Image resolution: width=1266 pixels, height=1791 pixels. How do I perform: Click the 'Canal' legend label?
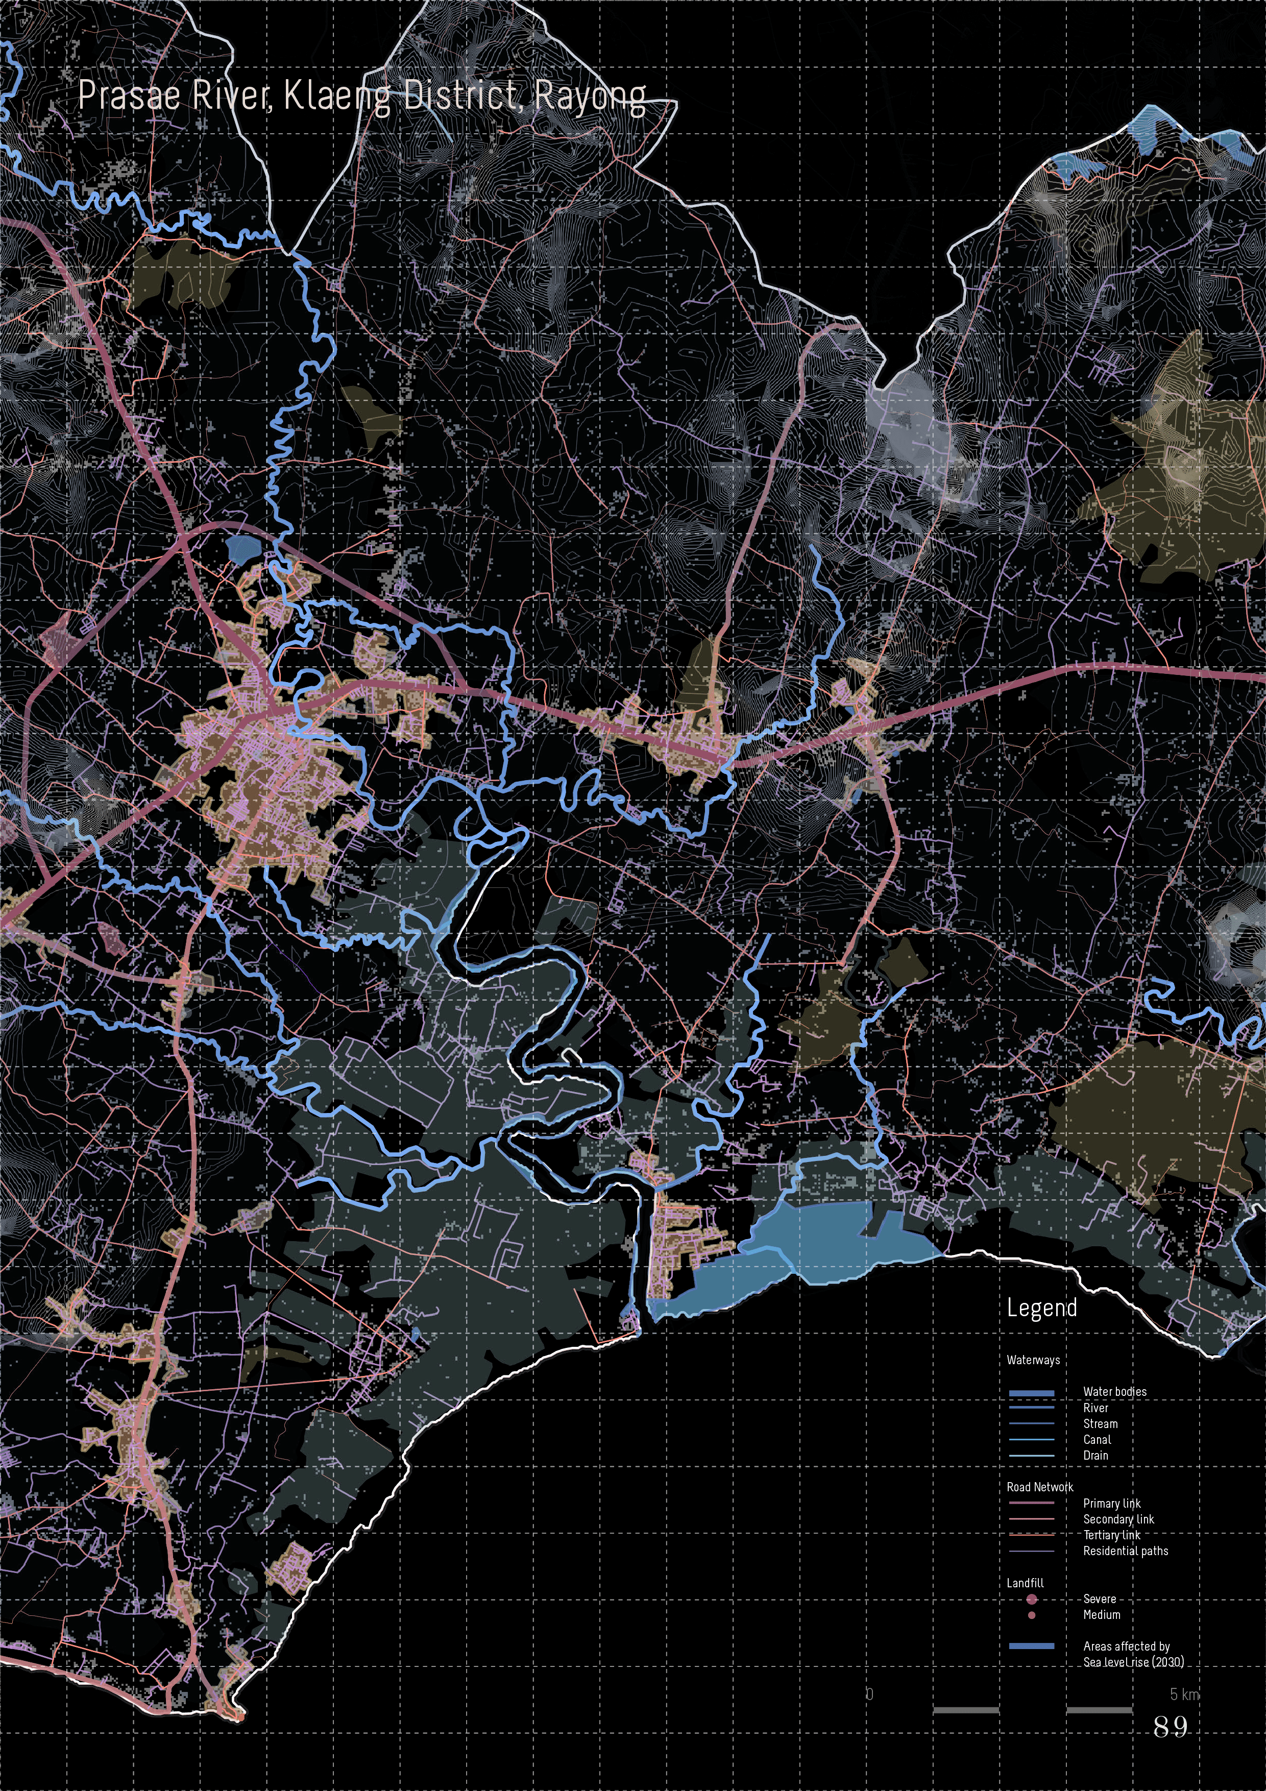[1097, 1439]
